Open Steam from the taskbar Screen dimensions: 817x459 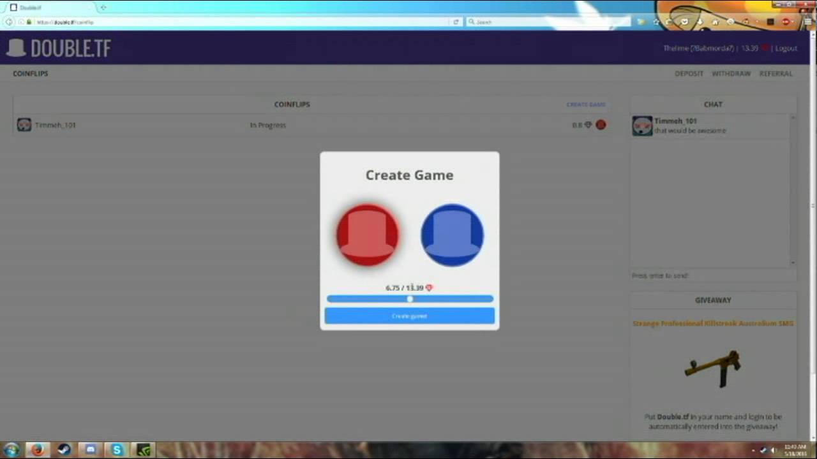tap(64, 449)
